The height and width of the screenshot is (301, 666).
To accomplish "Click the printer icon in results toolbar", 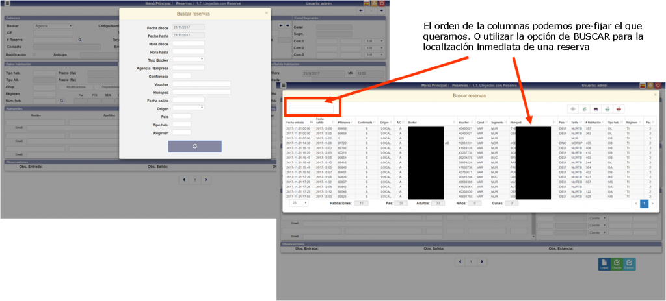I will (x=604, y=109).
